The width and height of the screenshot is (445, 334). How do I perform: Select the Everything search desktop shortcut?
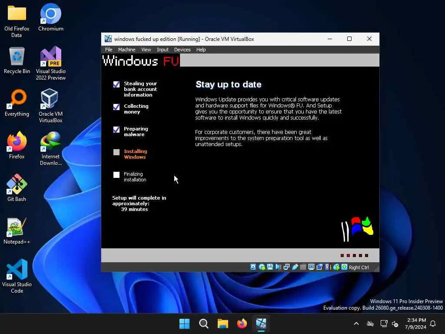(x=17, y=103)
